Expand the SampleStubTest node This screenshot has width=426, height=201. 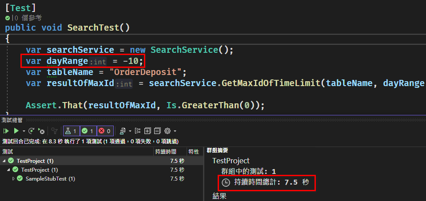point(14,179)
